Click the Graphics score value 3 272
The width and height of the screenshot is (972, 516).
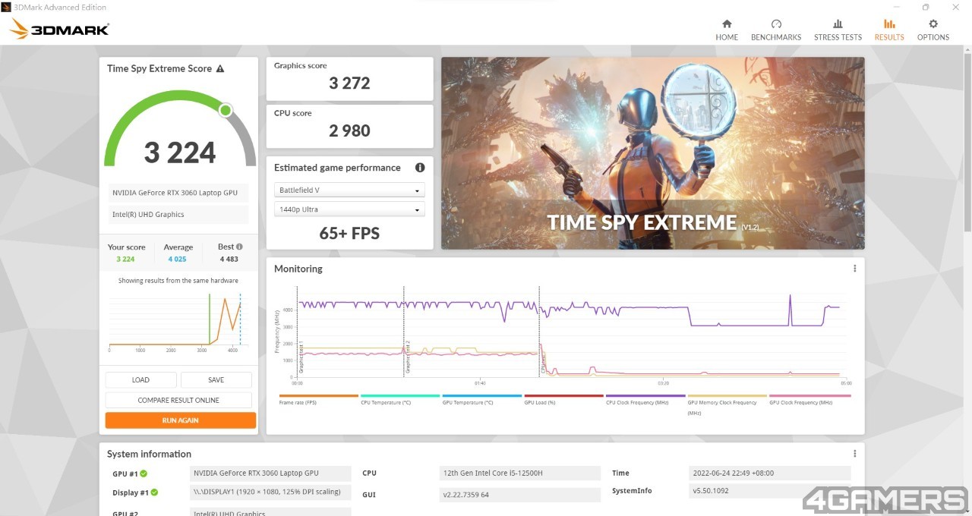pyautogui.click(x=349, y=83)
